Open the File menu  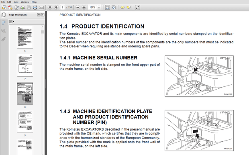[3, 2]
